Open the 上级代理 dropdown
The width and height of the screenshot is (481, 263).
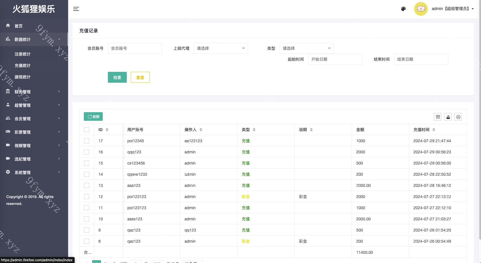click(221, 48)
